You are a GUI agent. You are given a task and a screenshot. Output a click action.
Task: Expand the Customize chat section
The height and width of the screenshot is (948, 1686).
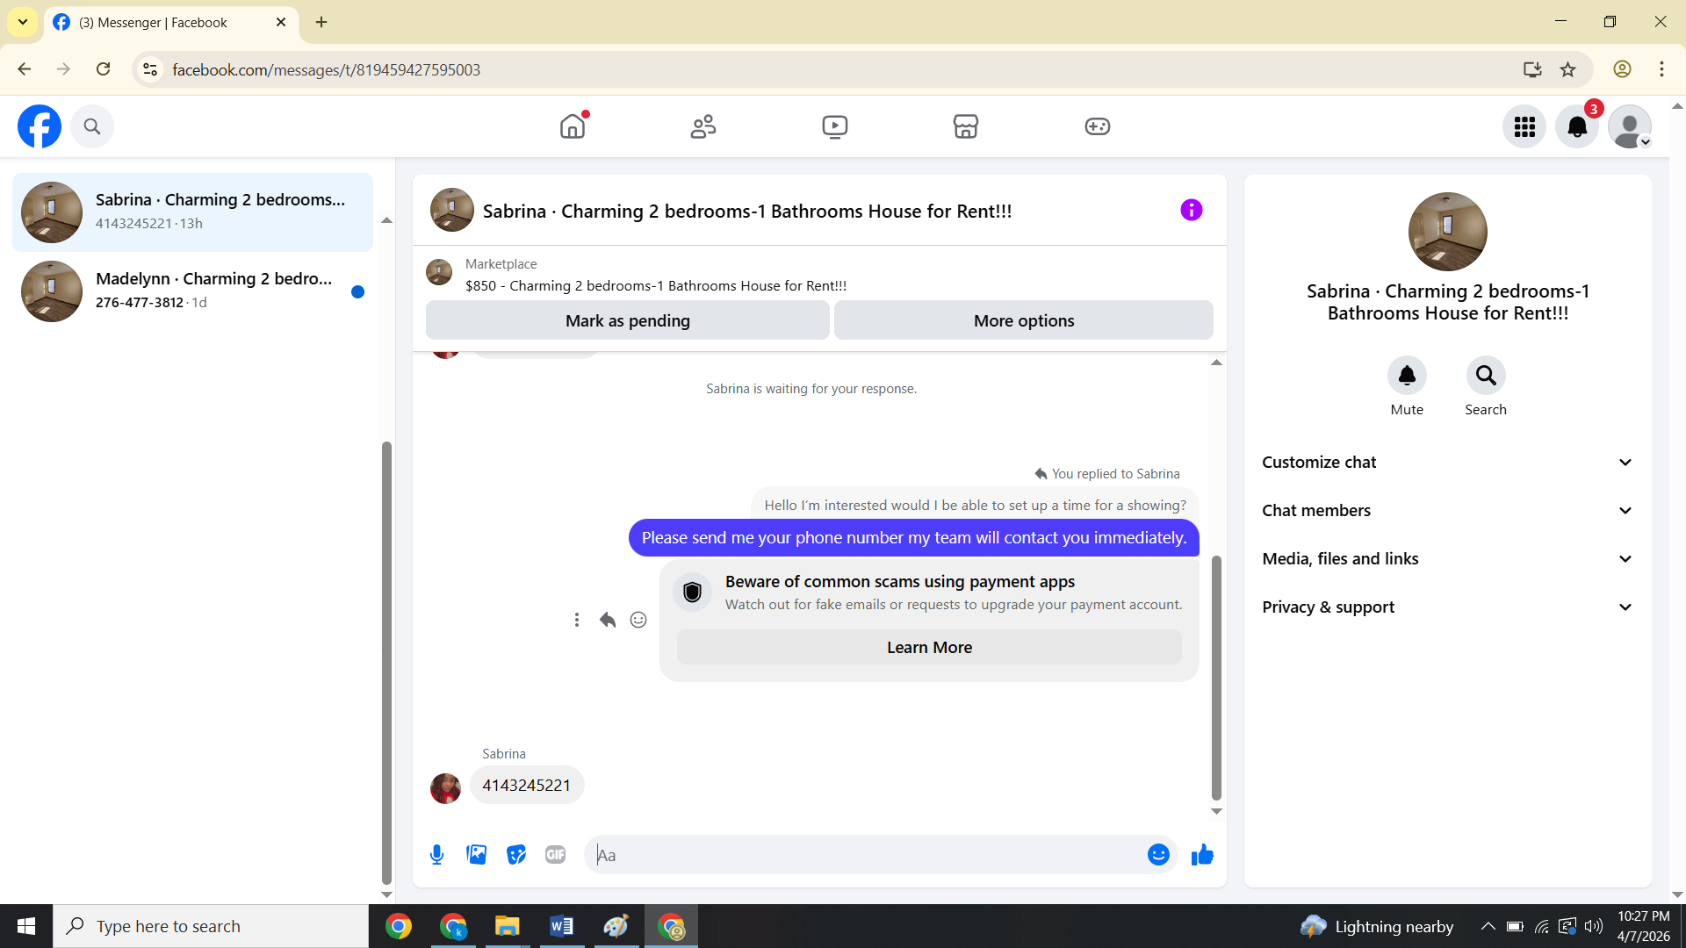point(1447,463)
